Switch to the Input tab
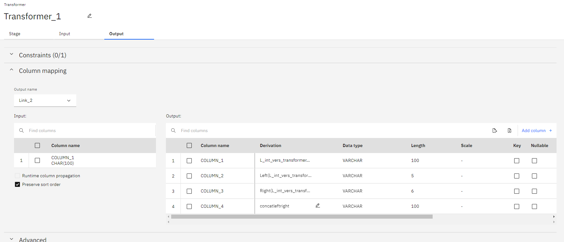Screen dimensions: 564x242 coord(64,34)
